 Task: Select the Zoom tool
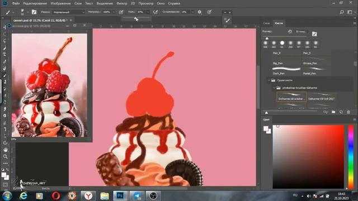point(5,156)
